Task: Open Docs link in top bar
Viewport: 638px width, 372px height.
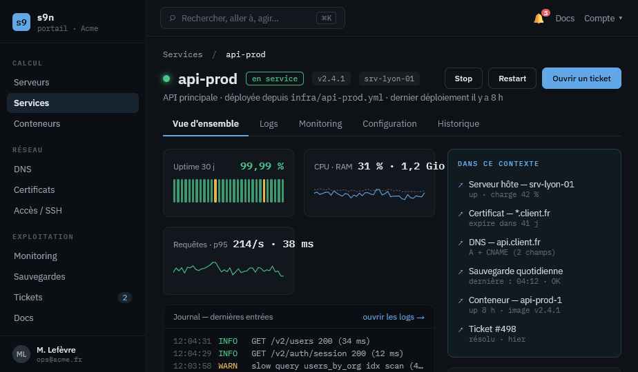Action: pos(565,19)
